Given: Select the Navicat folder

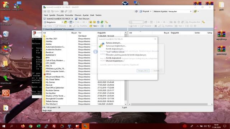Looking at the screenshot, I should pos(49,85).
